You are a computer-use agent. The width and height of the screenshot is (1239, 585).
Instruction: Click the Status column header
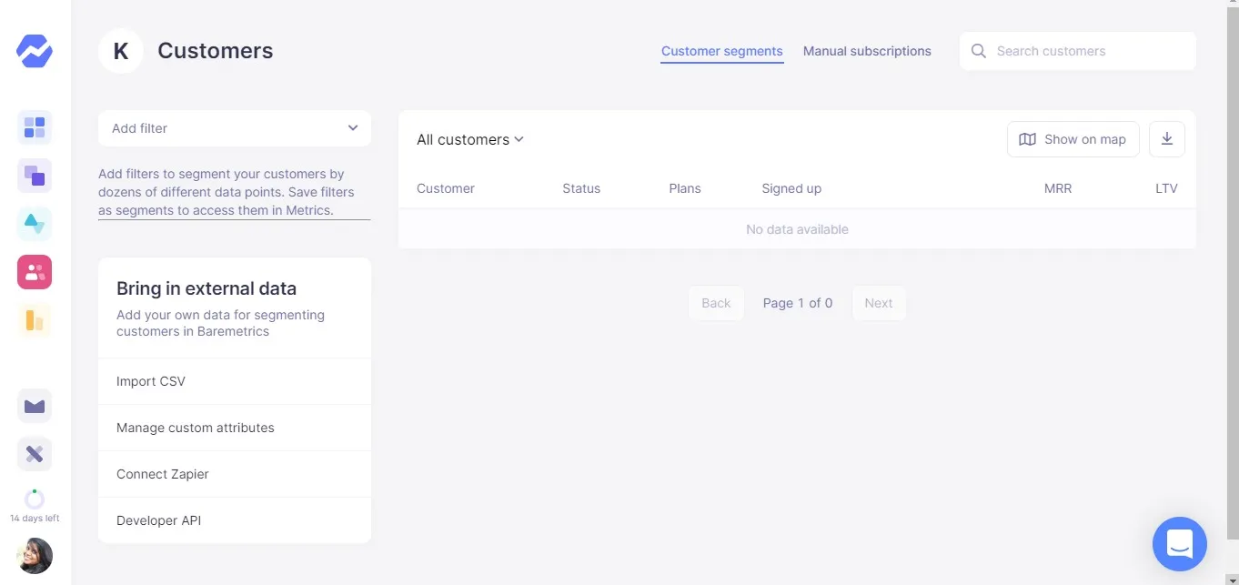point(581,188)
